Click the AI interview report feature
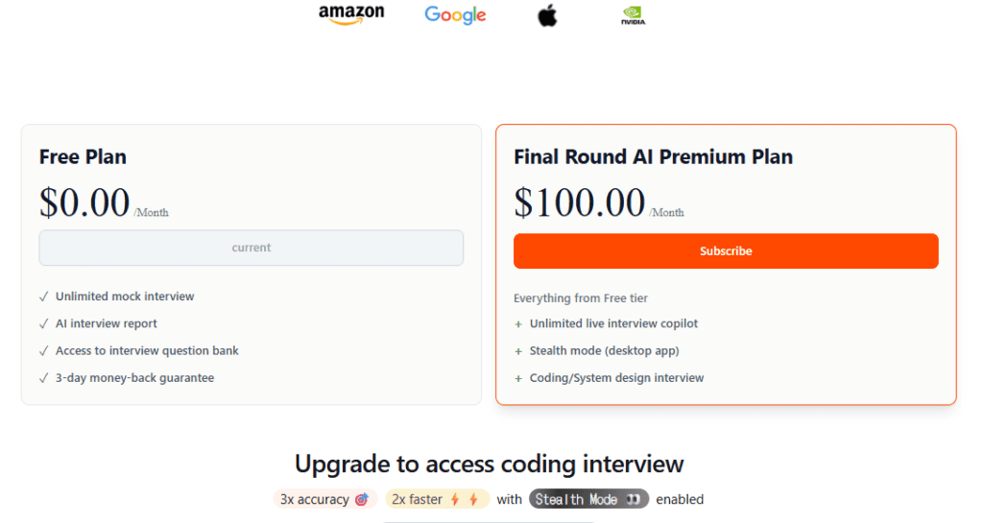The image size is (983, 523). pos(106,323)
